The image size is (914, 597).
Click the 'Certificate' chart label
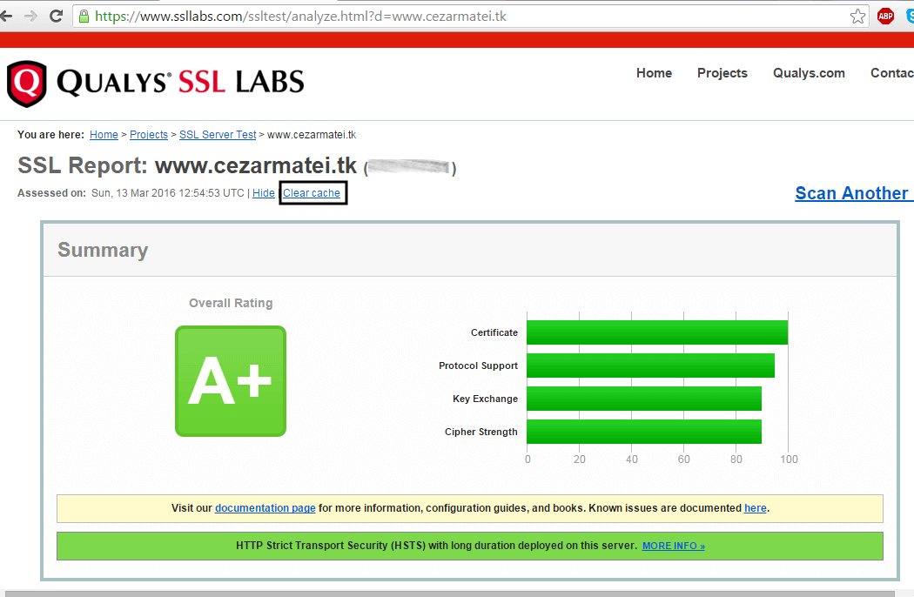click(494, 332)
